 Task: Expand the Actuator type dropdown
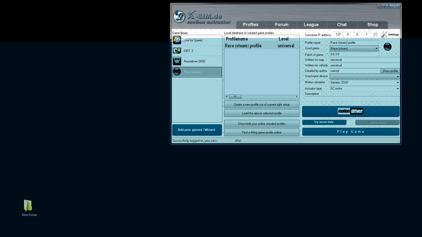click(397, 89)
